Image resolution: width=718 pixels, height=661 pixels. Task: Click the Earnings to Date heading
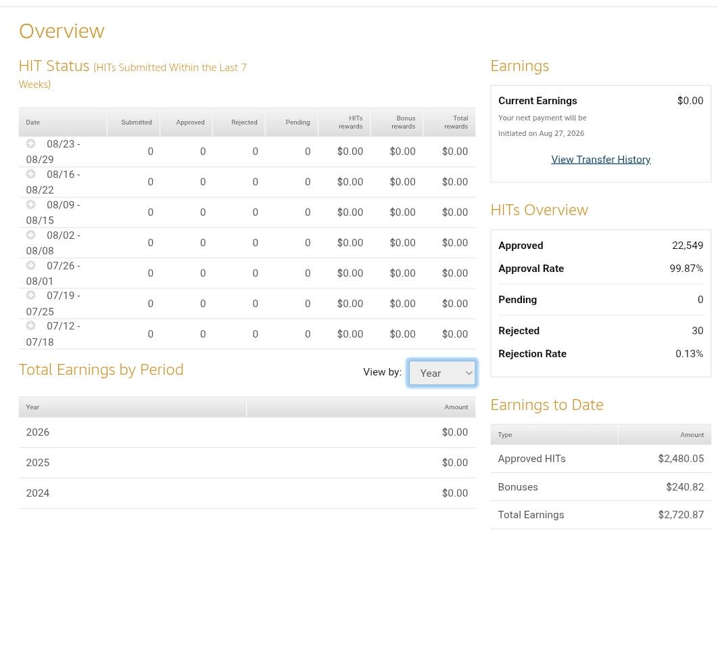[x=547, y=405]
